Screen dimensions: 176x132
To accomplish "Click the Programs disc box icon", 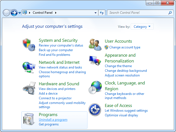I will (x=29, y=119).
